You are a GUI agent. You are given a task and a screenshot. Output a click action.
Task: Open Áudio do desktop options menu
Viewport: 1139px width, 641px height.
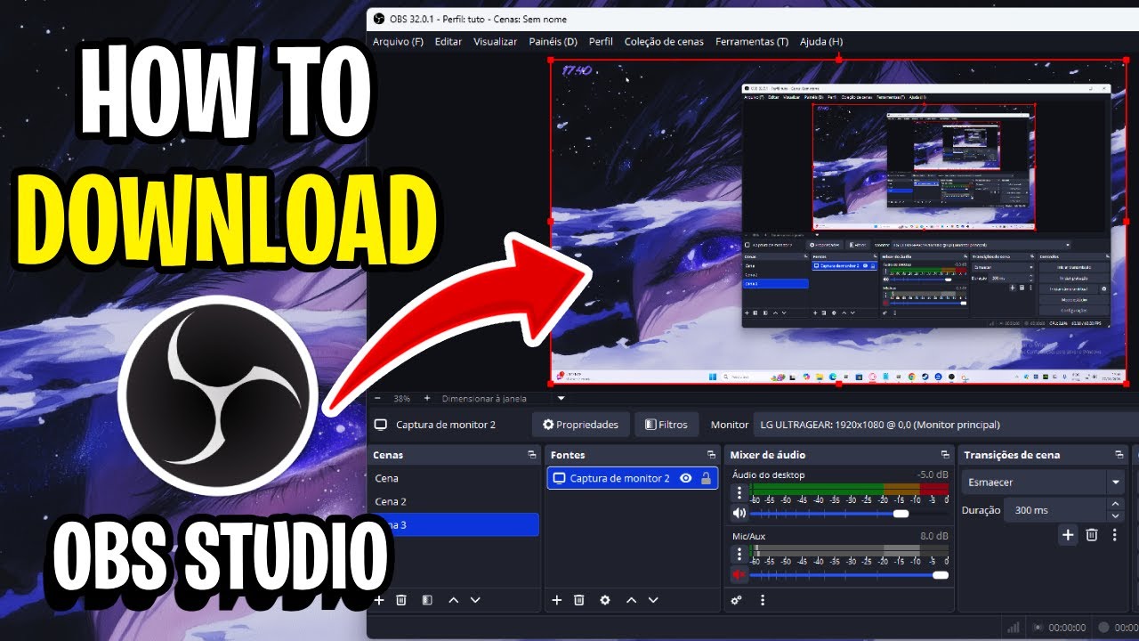click(x=739, y=492)
